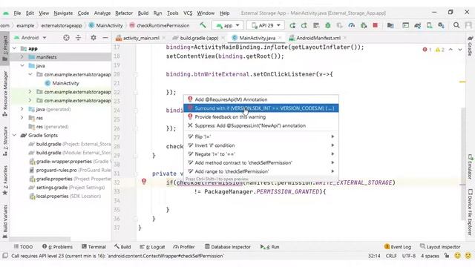475x267 pixels.
Task: Collapse the java folder
Action: tap(22, 66)
